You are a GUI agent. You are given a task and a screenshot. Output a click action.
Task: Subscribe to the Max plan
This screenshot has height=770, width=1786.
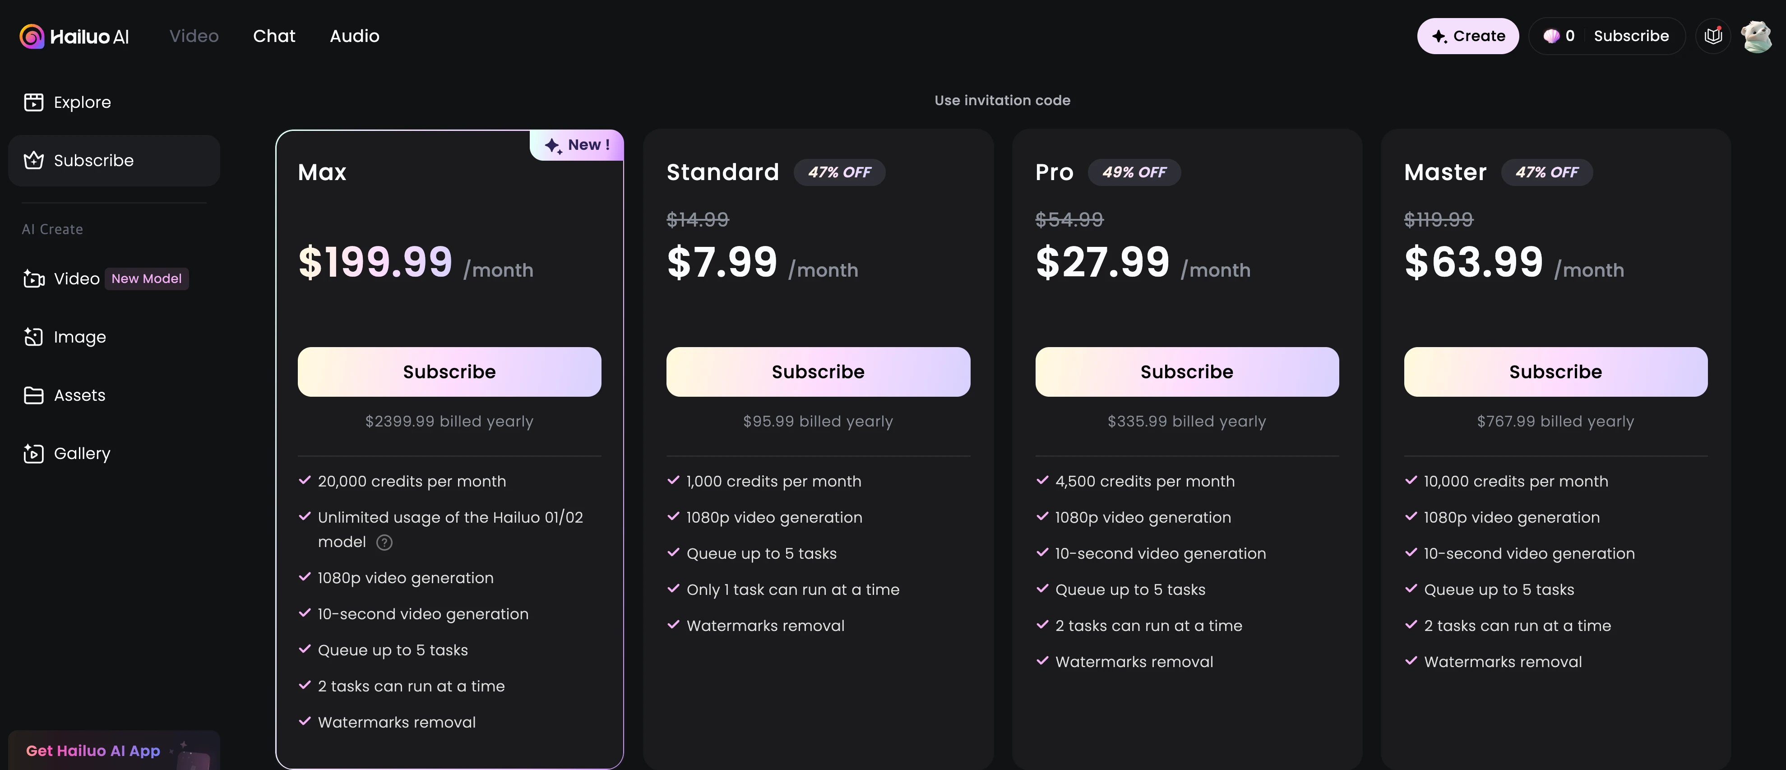point(449,372)
